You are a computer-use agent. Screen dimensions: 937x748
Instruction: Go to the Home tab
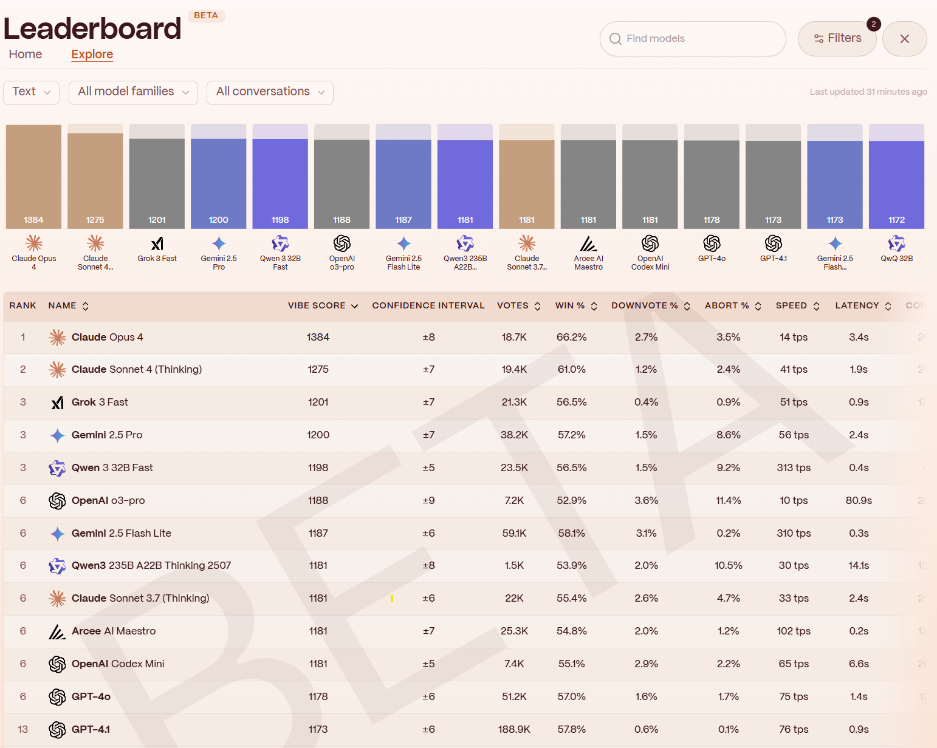click(26, 55)
